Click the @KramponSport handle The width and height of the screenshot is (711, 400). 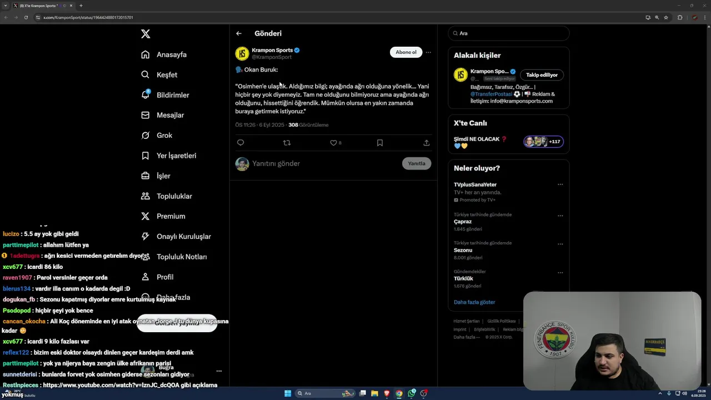272,57
